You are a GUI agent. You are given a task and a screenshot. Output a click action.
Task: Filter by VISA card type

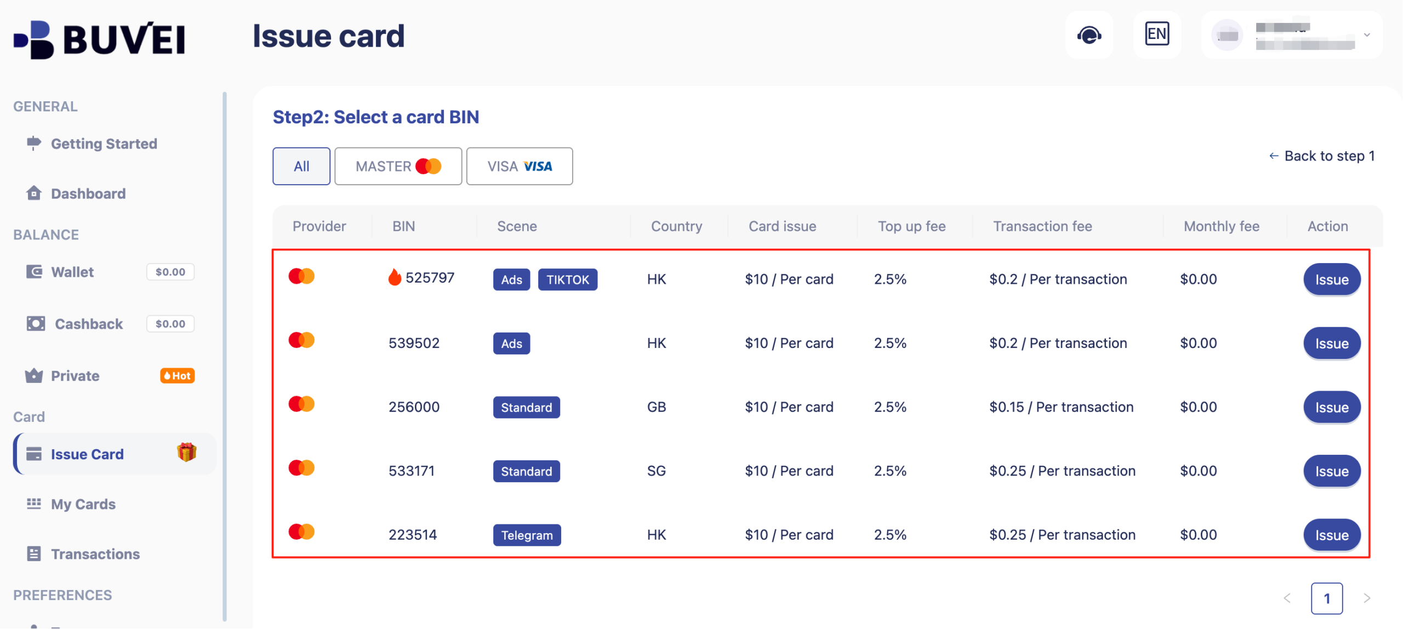coord(519,166)
